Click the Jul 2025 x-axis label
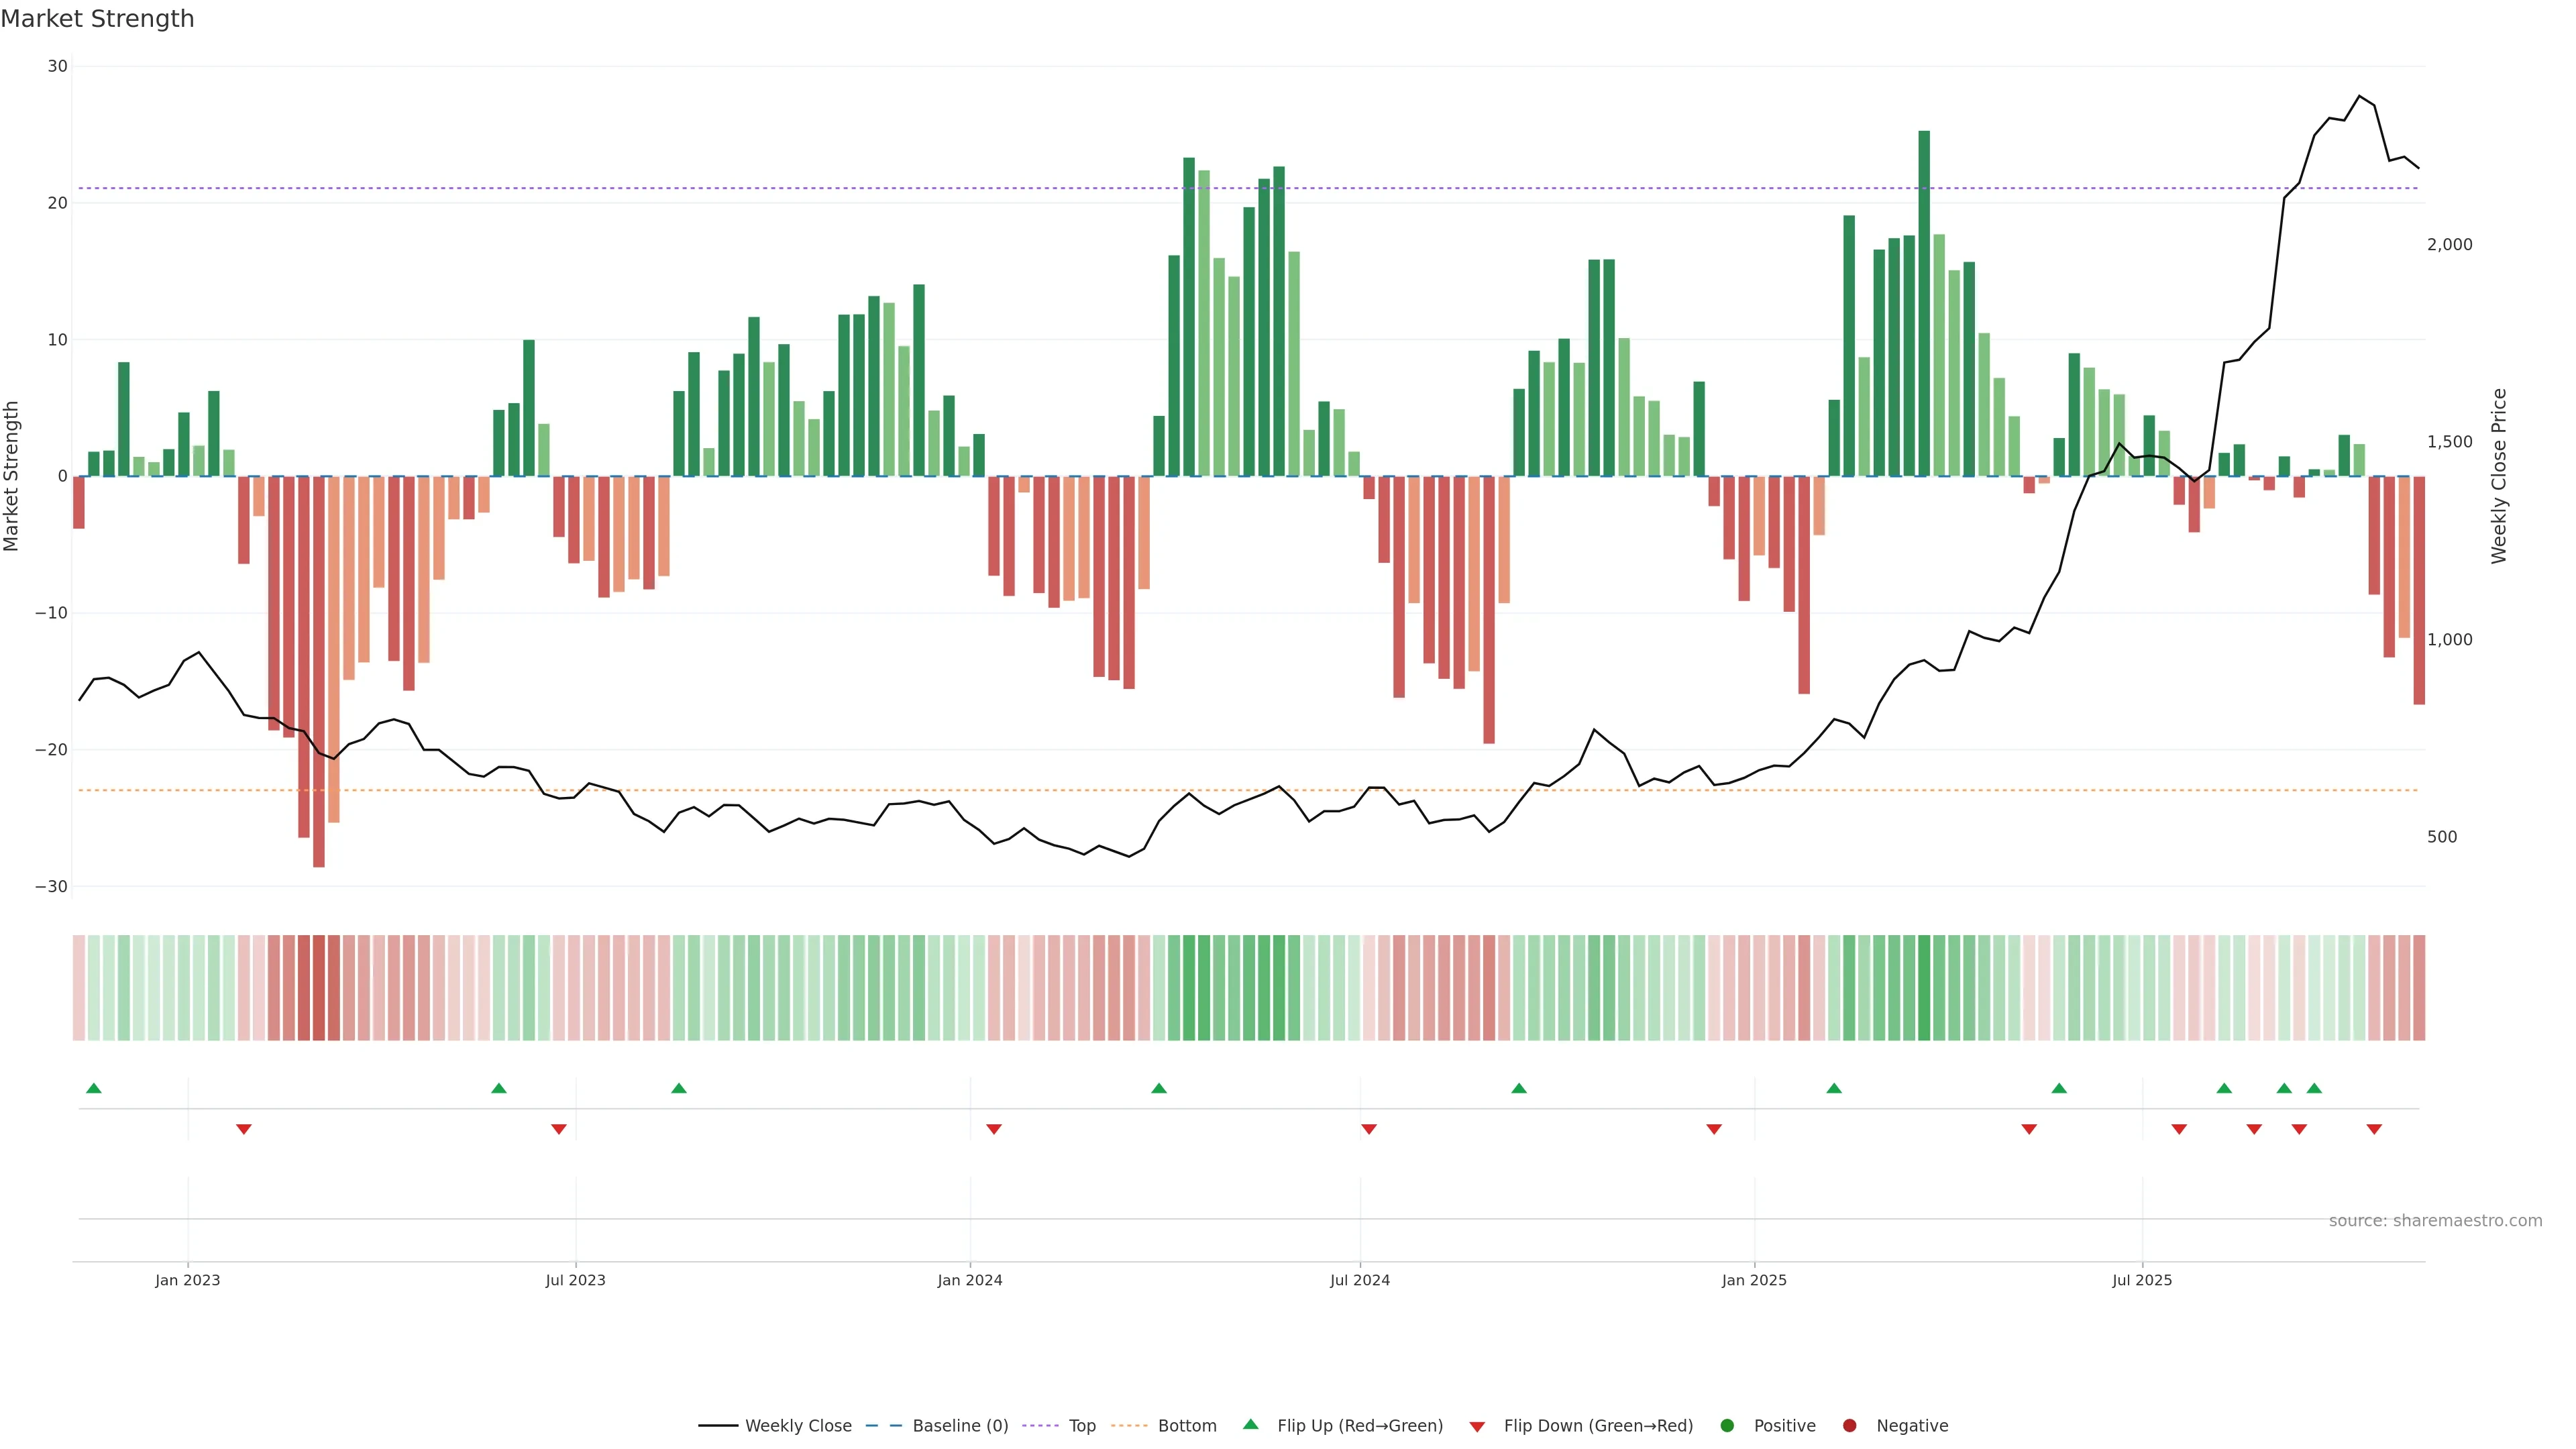 [x=2141, y=1280]
